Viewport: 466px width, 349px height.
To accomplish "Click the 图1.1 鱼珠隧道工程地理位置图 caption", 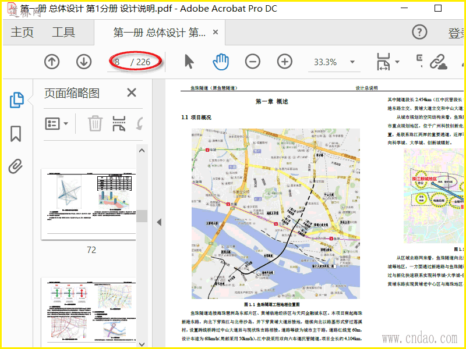I will [x=271, y=304].
